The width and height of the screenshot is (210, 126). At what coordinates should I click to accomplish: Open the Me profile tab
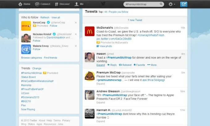point(79,4)
